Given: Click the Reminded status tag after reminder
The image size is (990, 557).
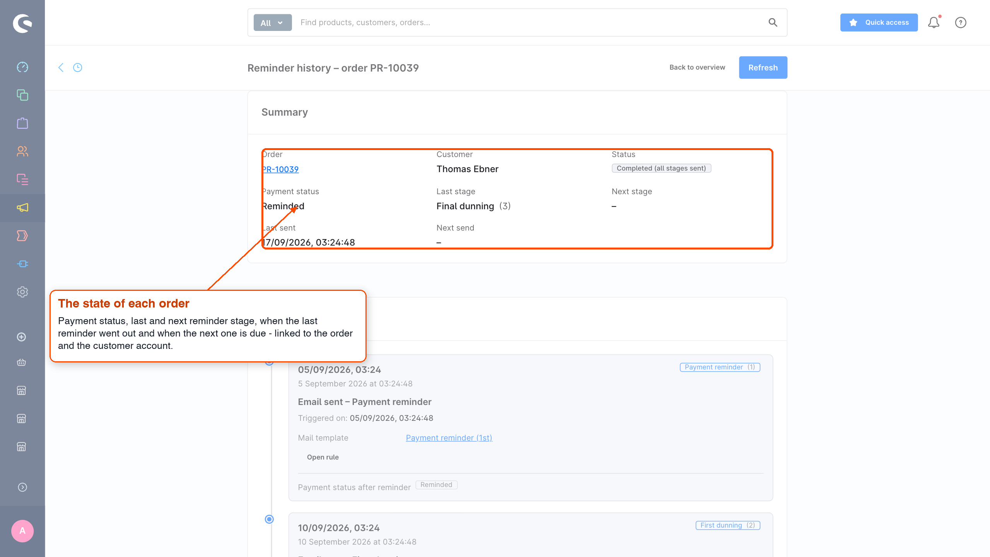Looking at the screenshot, I should tap(436, 485).
